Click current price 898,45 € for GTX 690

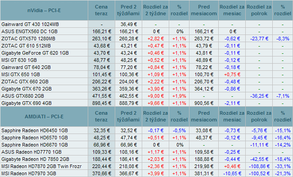click(101, 103)
